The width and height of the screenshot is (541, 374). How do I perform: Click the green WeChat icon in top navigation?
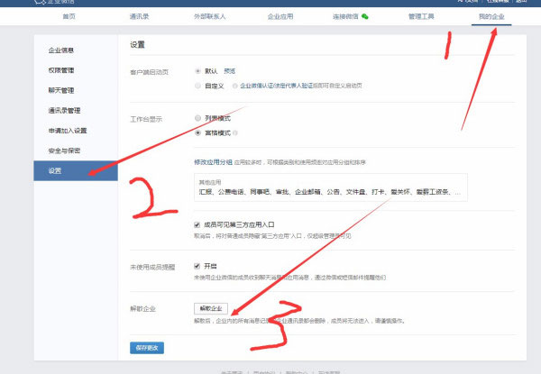(365, 16)
